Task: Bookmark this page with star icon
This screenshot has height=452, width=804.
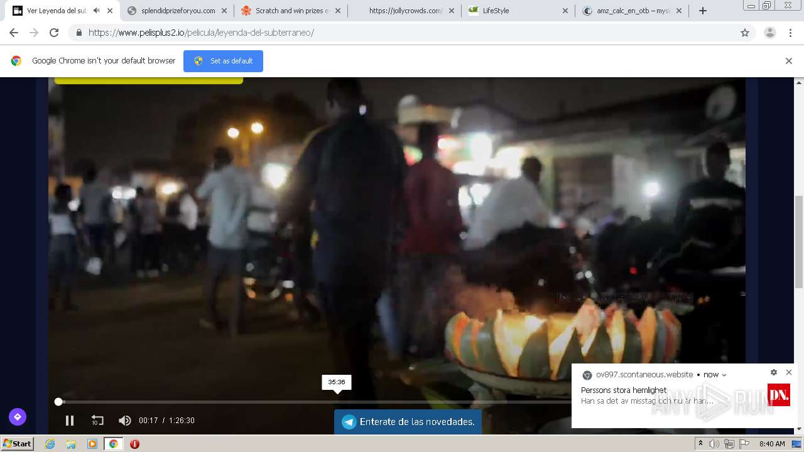Action: [x=745, y=33]
